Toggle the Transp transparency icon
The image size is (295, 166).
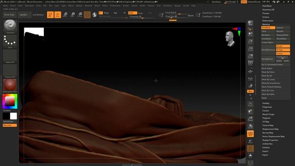pos(250,142)
